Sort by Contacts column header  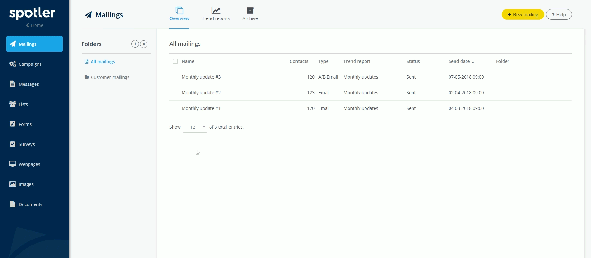(299, 61)
